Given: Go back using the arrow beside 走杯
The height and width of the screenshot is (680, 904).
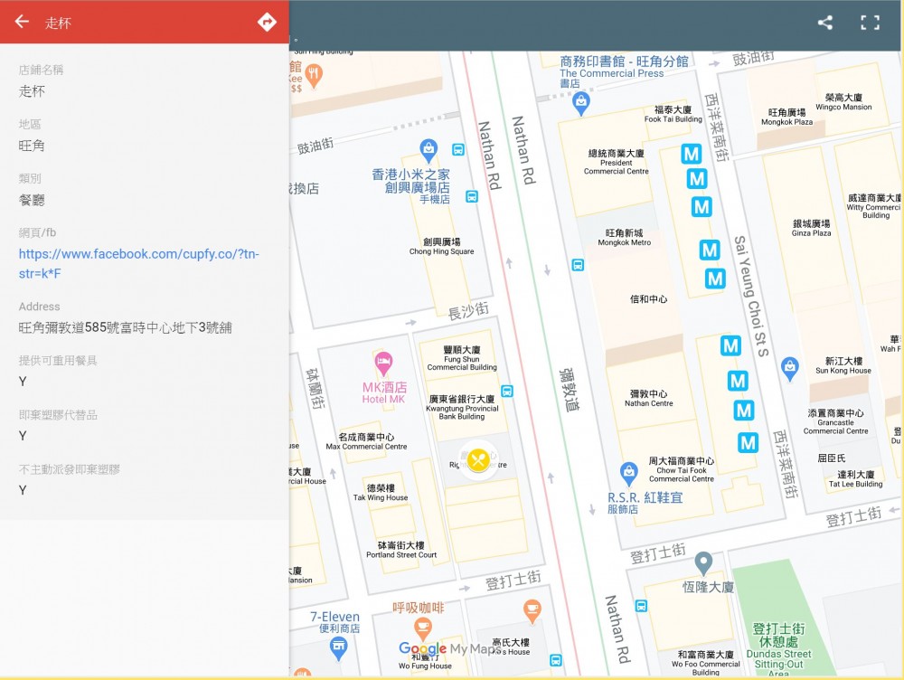Looking at the screenshot, I should point(22,22).
